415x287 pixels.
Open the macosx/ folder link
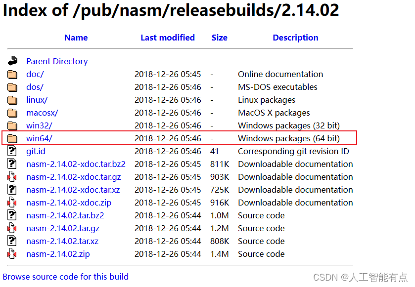[x=42, y=113]
